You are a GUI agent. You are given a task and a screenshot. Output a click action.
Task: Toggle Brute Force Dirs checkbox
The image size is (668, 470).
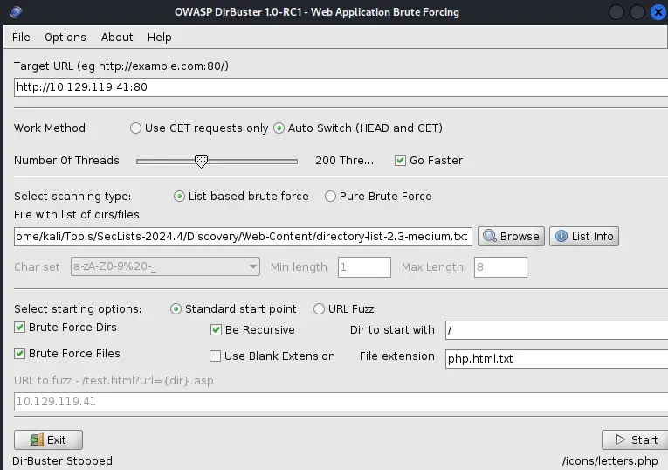point(19,328)
